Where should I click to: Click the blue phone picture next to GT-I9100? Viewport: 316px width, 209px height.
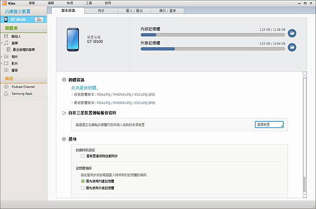coord(73,39)
